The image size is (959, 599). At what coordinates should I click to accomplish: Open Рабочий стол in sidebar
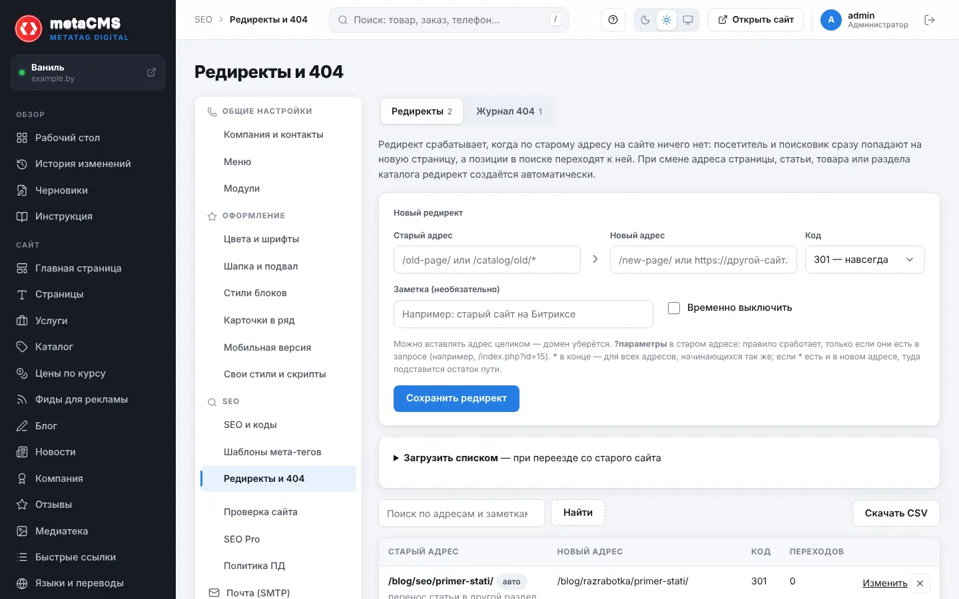[x=88, y=138]
